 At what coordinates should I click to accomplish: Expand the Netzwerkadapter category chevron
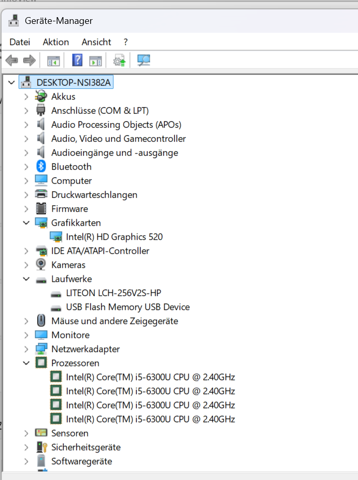coord(26,349)
